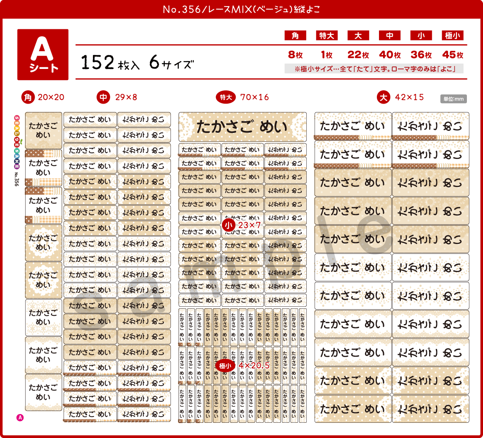Click the 22枚 count

coord(358,55)
